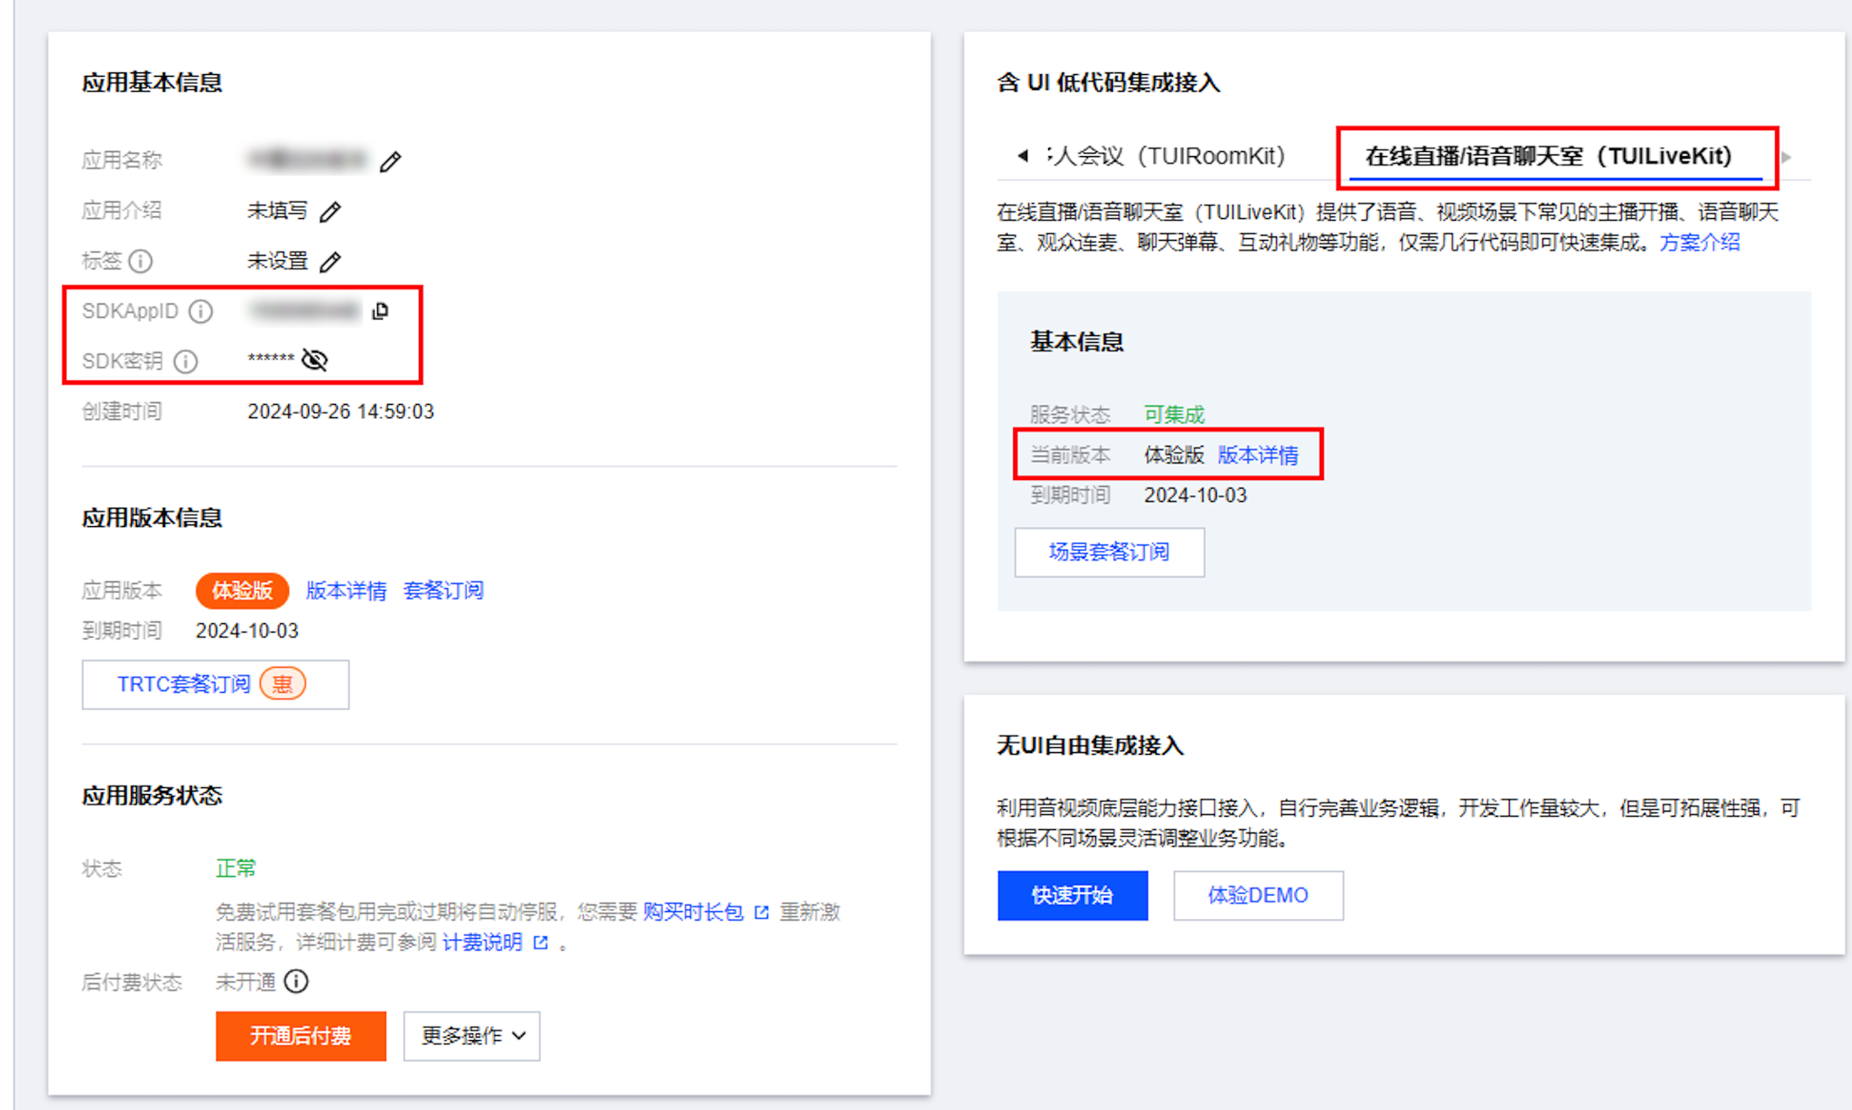Open the 体验DEMO button
Image resolution: width=1852 pixels, height=1110 pixels.
click(x=1258, y=895)
